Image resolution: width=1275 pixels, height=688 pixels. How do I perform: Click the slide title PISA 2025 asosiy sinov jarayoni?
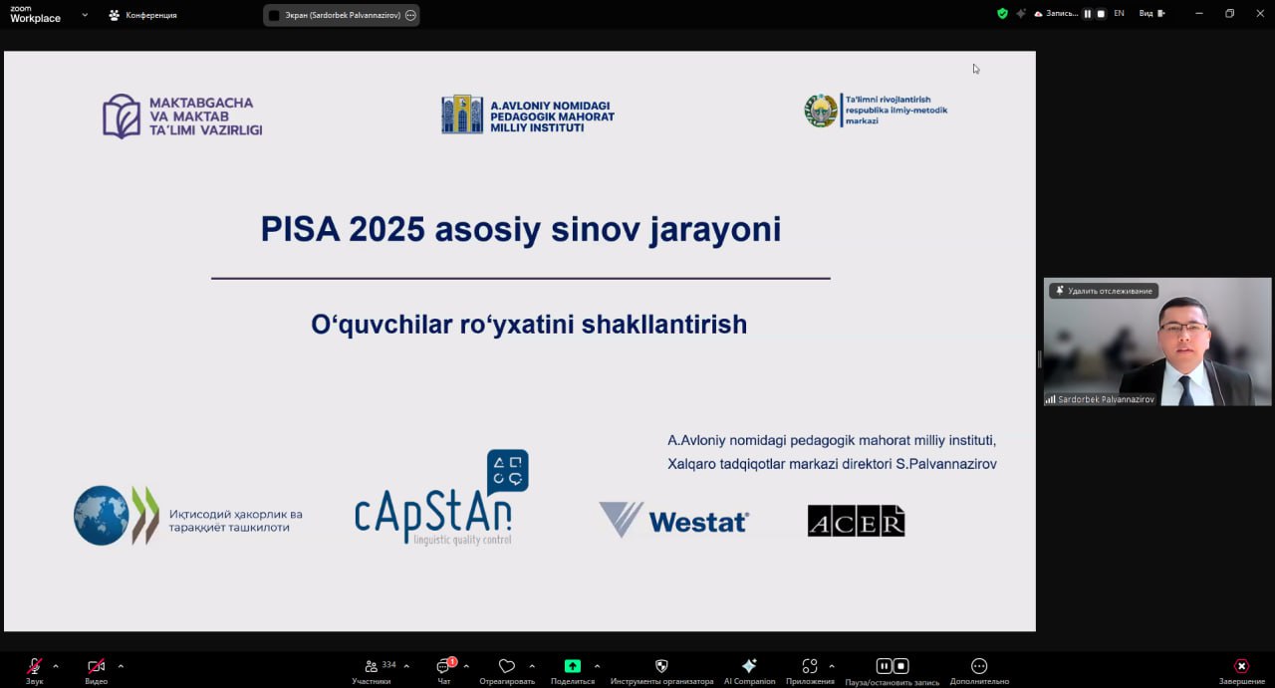point(521,230)
